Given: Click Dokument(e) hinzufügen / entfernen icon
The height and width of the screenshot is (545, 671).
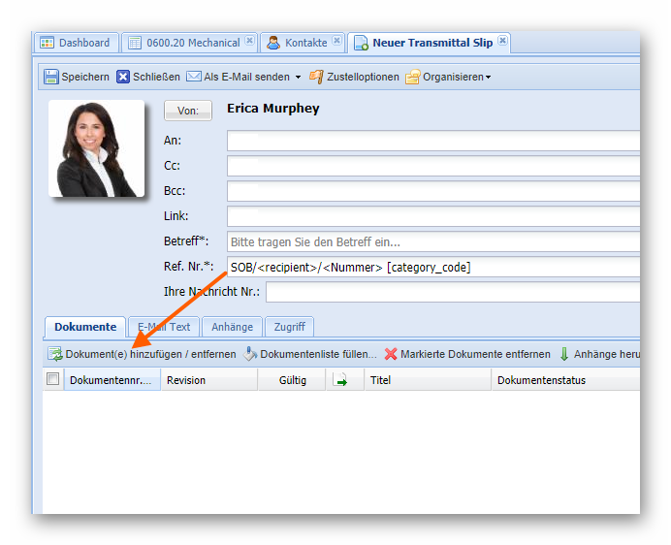Looking at the screenshot, I should click(x=55, y=355).
